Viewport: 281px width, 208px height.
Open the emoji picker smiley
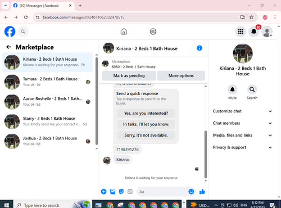(191, 192)
